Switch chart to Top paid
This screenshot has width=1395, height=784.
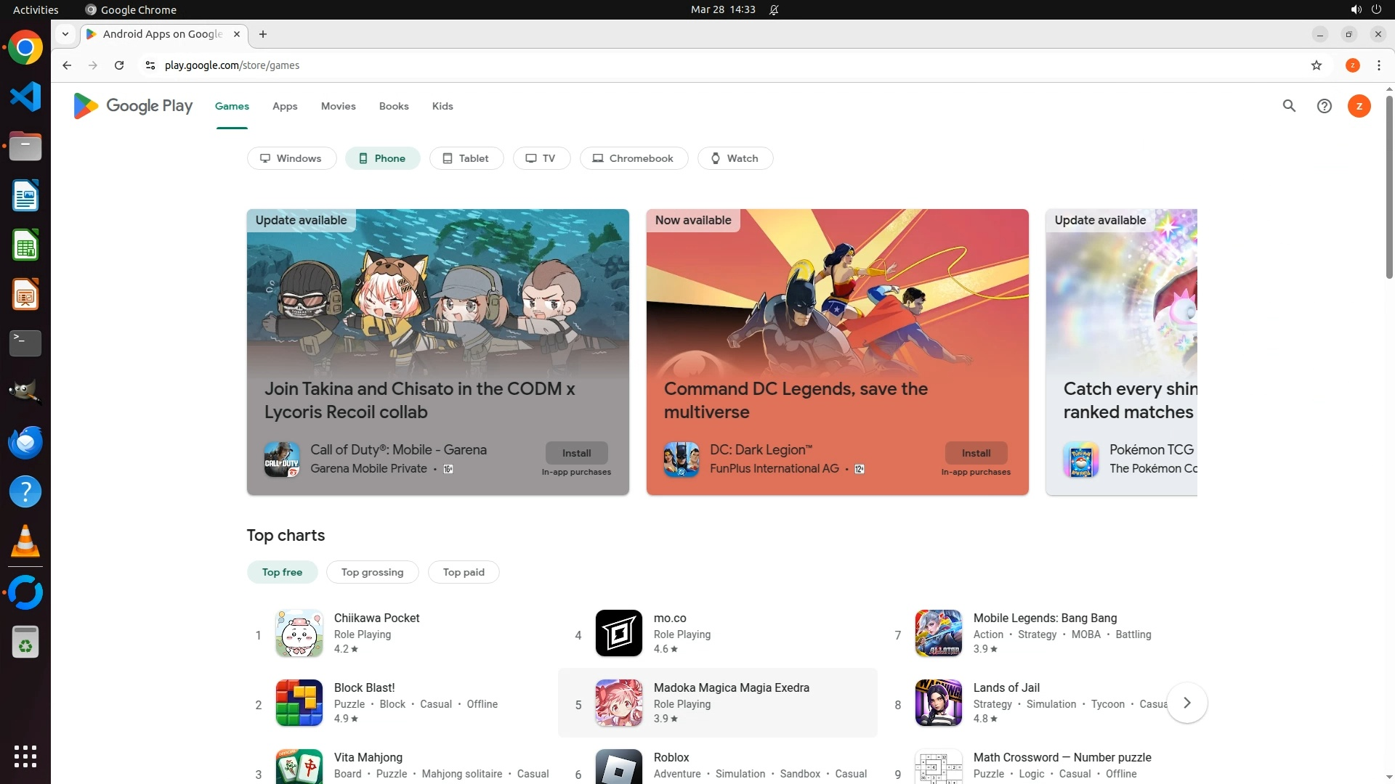click(x=463, y=572)
